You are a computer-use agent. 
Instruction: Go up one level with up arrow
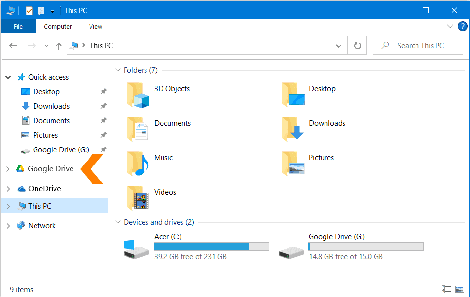(59, 46)
